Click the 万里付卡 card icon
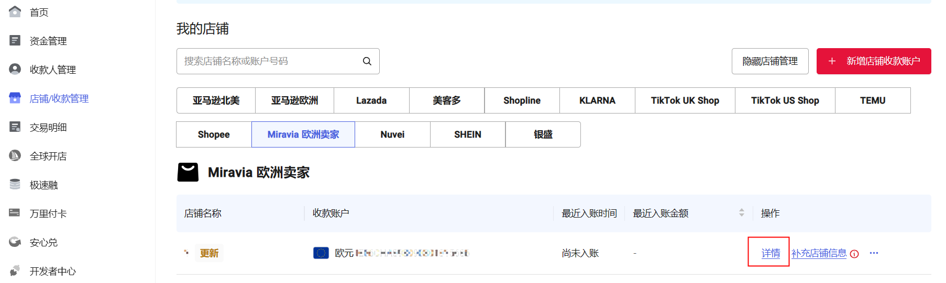The width and height of the screenshot is (946, 283). (15, 213)
